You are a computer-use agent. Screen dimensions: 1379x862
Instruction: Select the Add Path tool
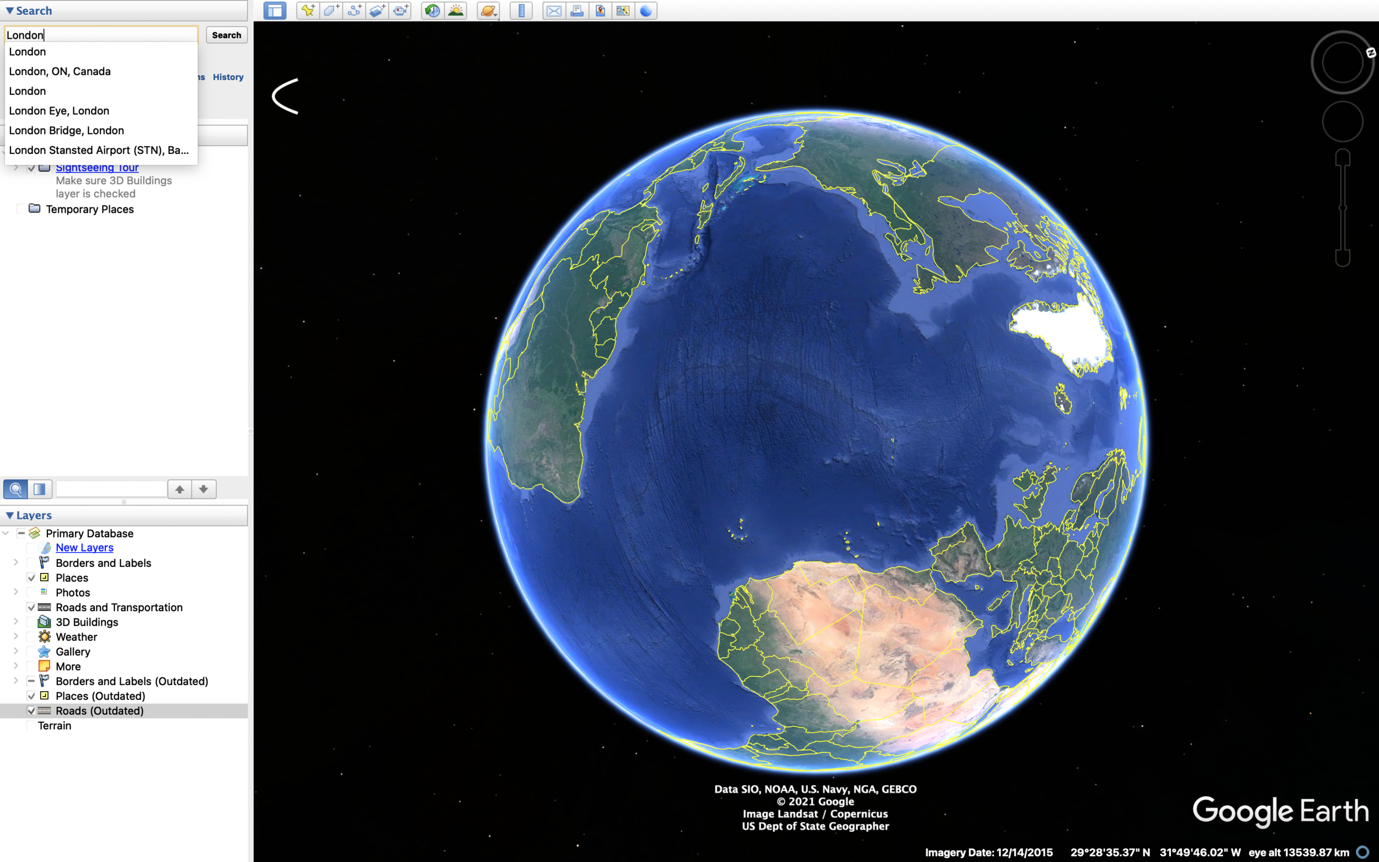[x=355, y=11]
